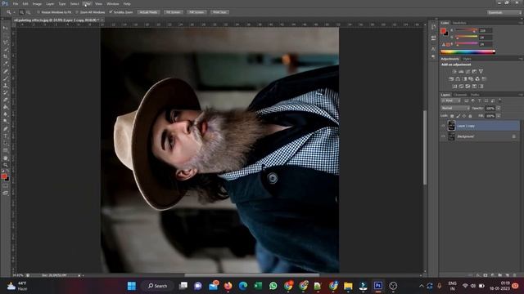Add a Photo Filter adjustment
524x294 pixels.
click(471, 79)
